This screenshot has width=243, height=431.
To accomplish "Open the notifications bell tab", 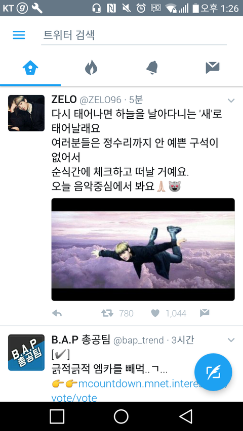I will tap(152, 68).
